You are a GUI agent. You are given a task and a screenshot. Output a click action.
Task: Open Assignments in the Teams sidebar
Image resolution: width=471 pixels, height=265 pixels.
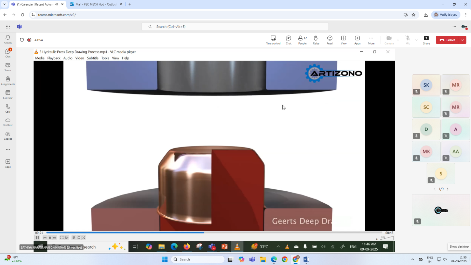pos(8,80)
